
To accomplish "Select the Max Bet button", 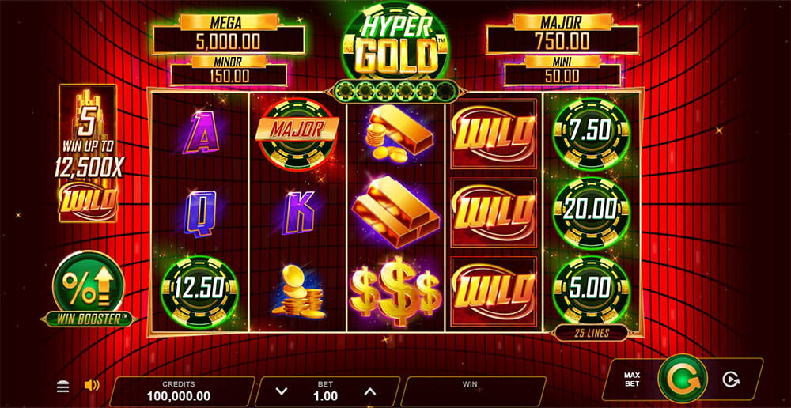I will pos(632,380).
